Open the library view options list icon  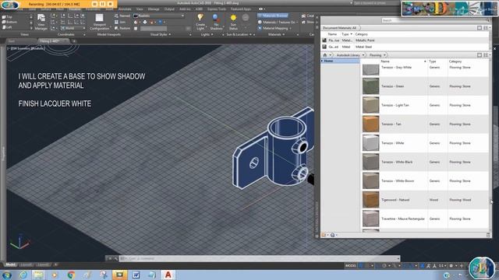487,55
